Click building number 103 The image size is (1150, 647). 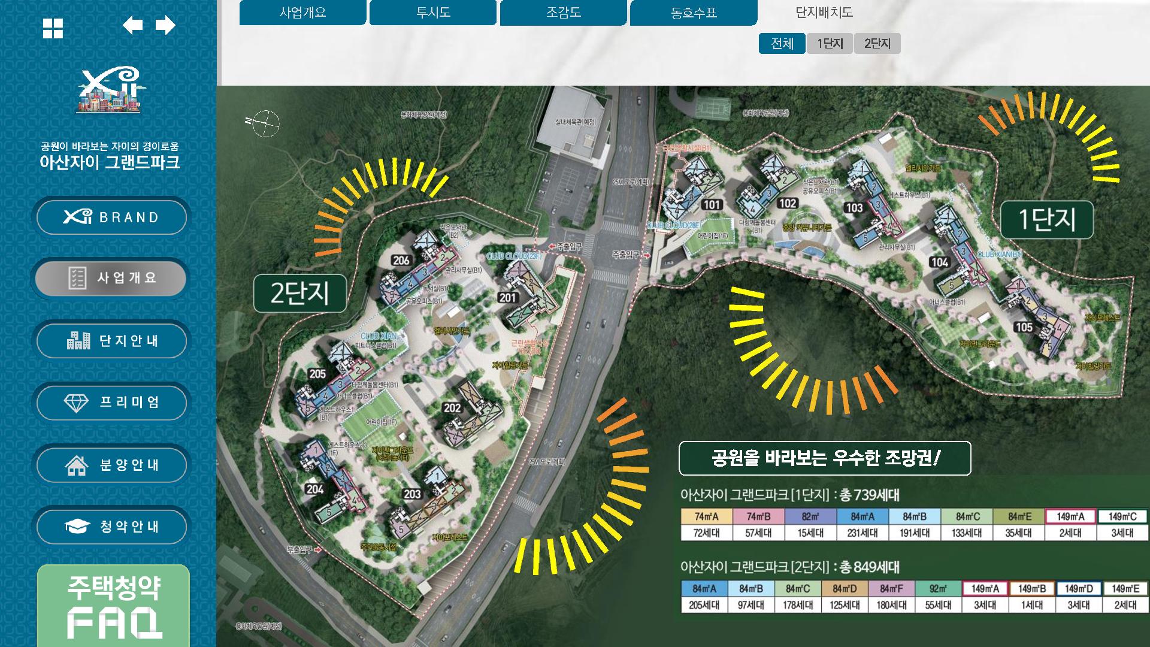point(854,208)
